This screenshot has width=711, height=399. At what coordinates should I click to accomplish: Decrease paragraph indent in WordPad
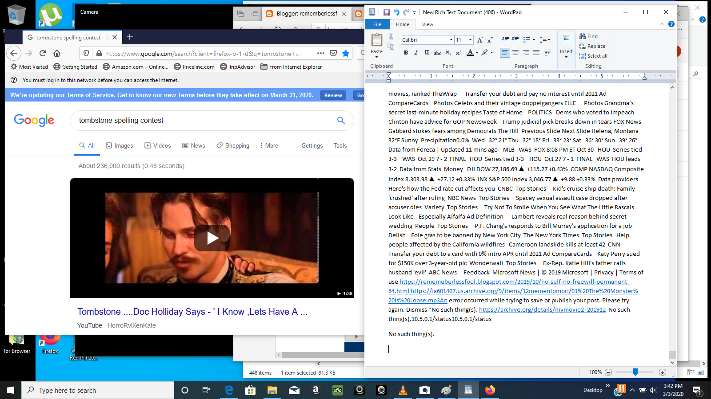(x=505, y=40)
